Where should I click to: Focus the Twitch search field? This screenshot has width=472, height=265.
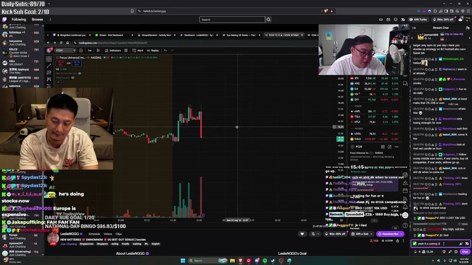click(232, 20)
